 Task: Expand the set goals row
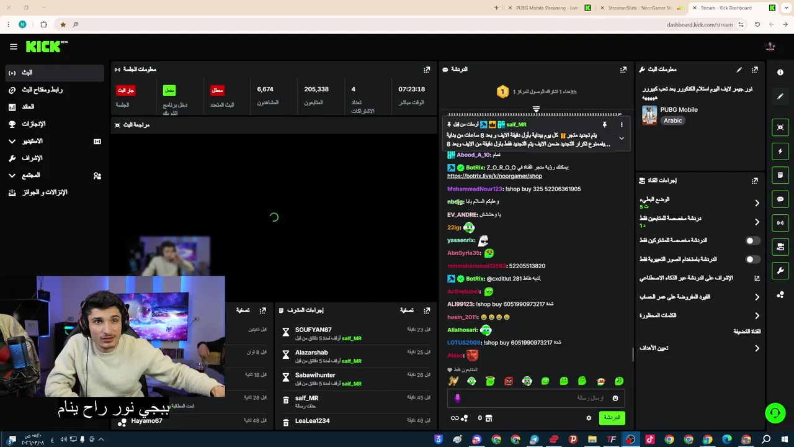coord(700,348)
